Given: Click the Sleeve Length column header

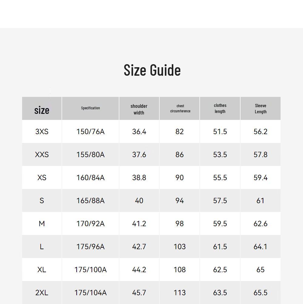Looking at the screenshot, I should click(x=261, y=109).
